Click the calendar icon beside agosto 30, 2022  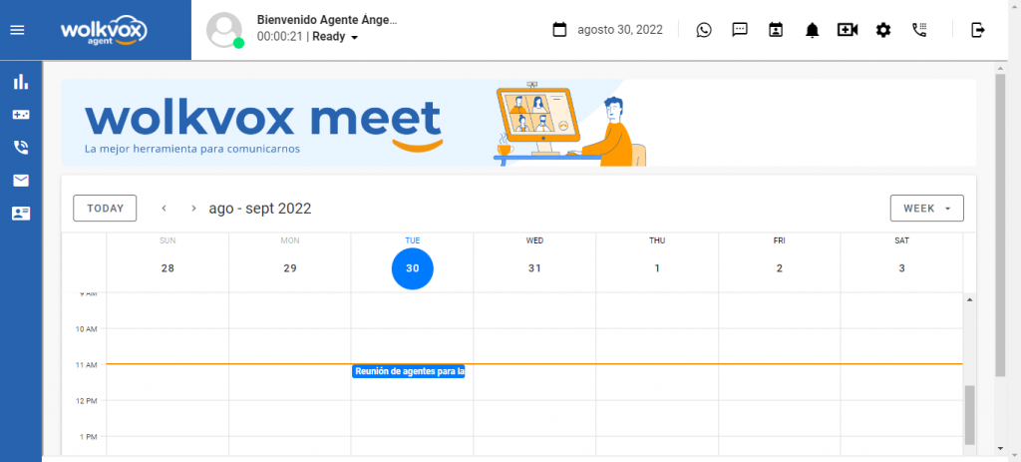click(x=559, y=29)
